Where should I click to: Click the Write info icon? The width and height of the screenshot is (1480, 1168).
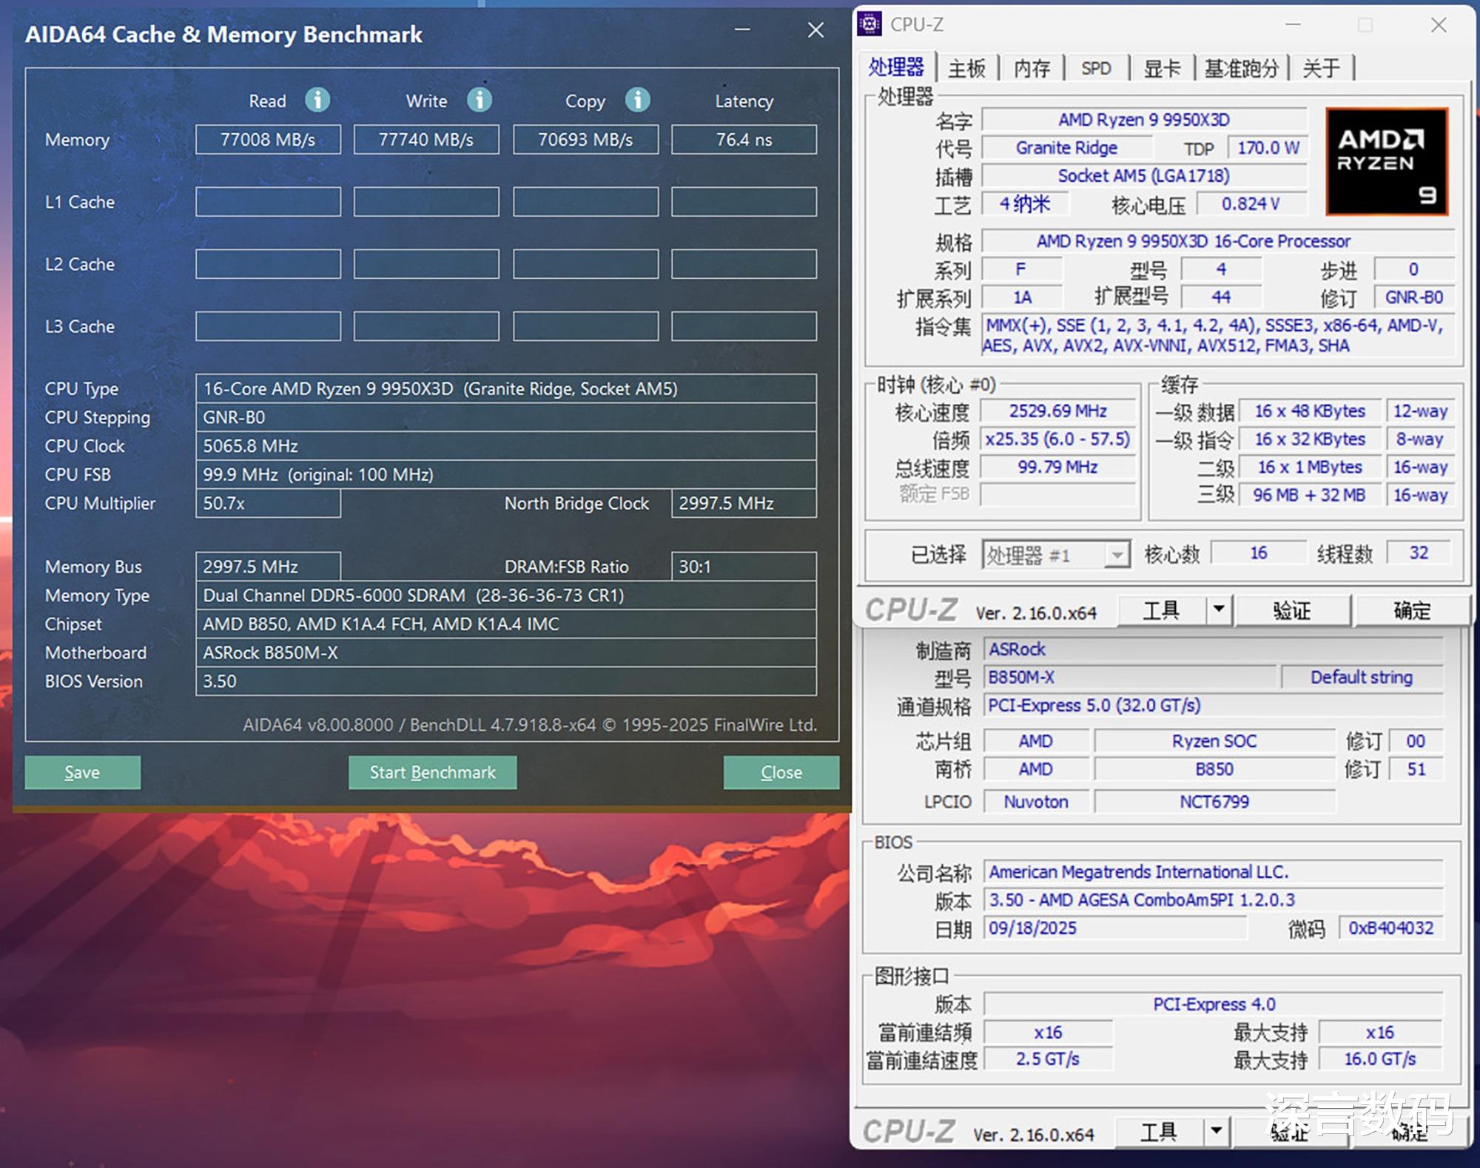coord(479,100)
